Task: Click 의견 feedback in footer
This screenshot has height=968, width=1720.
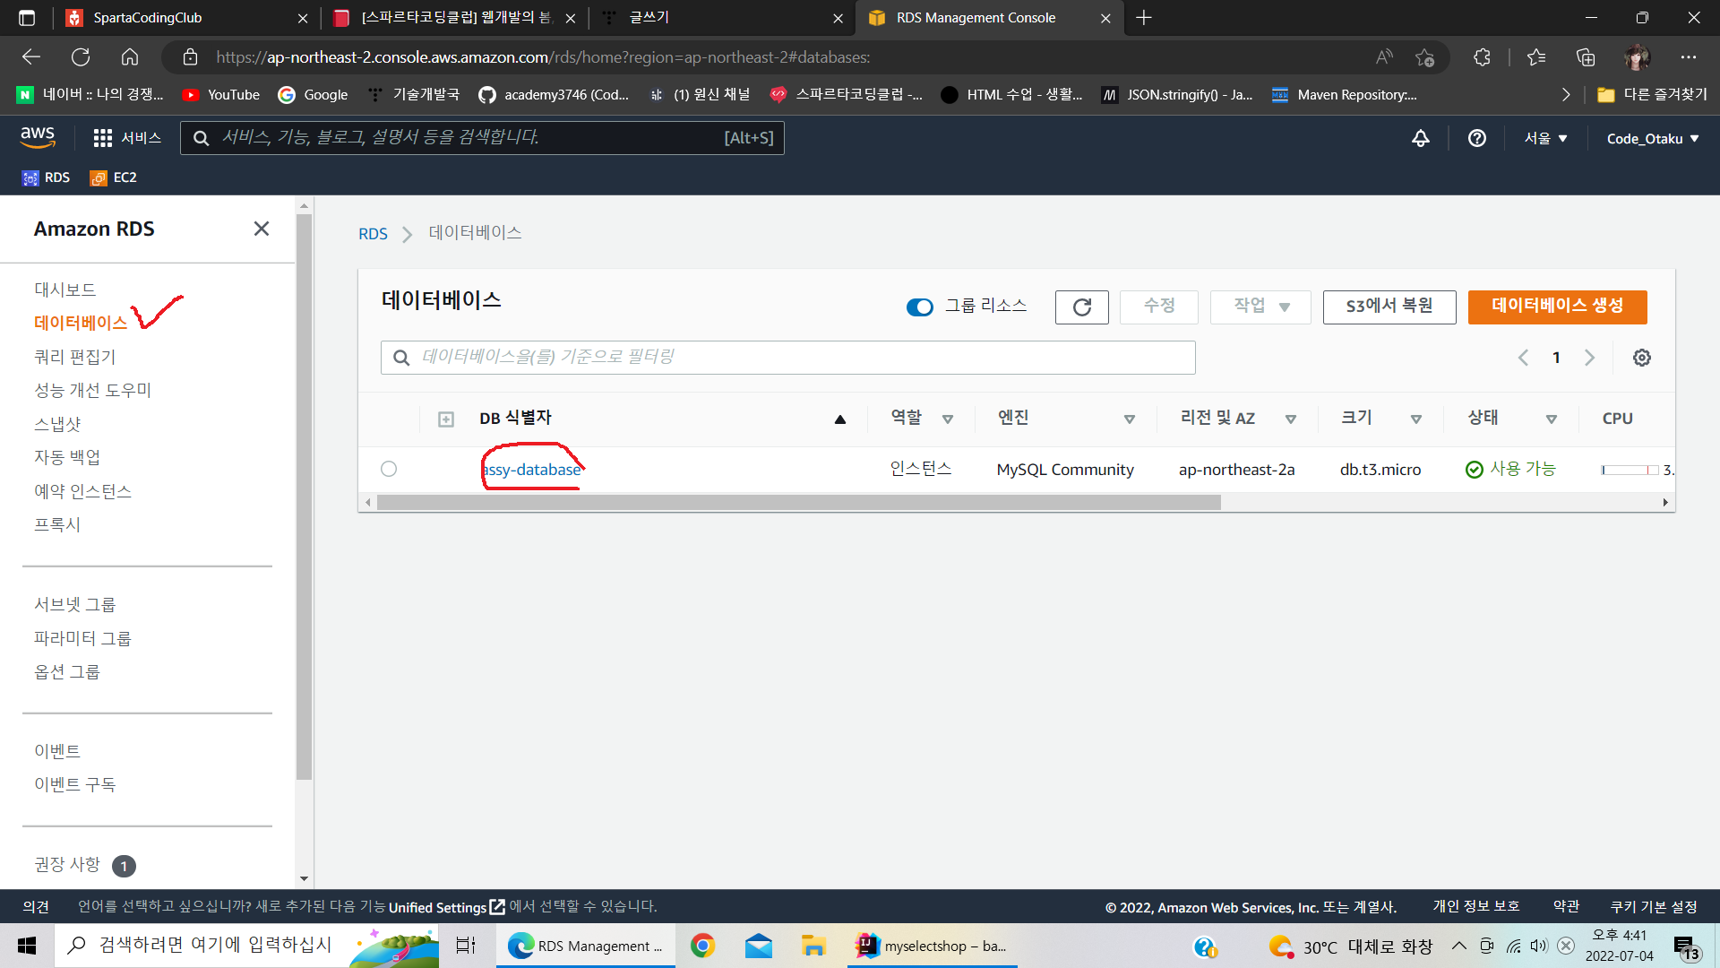Action: pyautogui.click(x=36, y=907)
